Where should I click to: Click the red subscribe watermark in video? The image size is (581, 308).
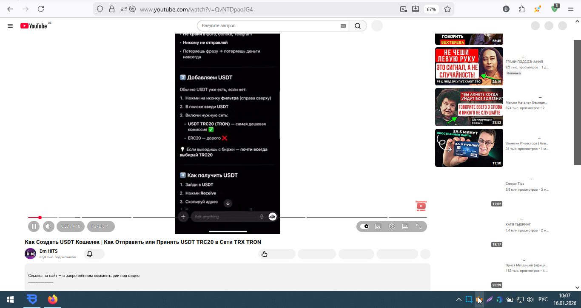(421, 206)
